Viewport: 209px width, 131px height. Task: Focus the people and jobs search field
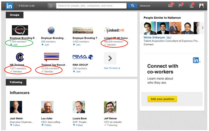pos(91,6)
